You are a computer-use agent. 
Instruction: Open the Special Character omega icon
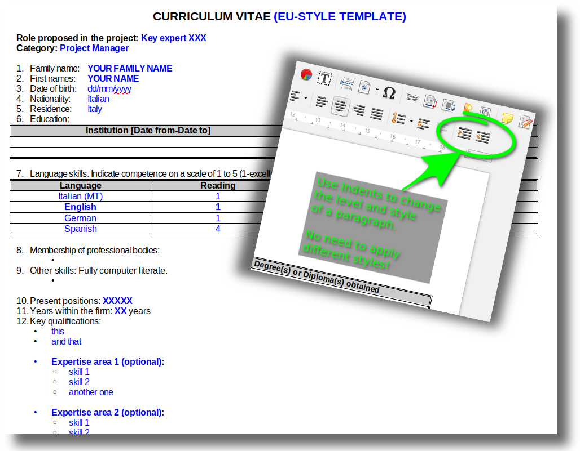[389, 93]
